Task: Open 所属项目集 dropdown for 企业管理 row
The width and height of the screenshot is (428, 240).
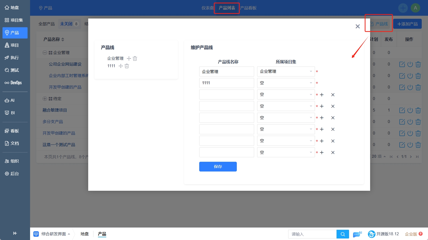Action: pyautogui.click(x=286, y=71)
